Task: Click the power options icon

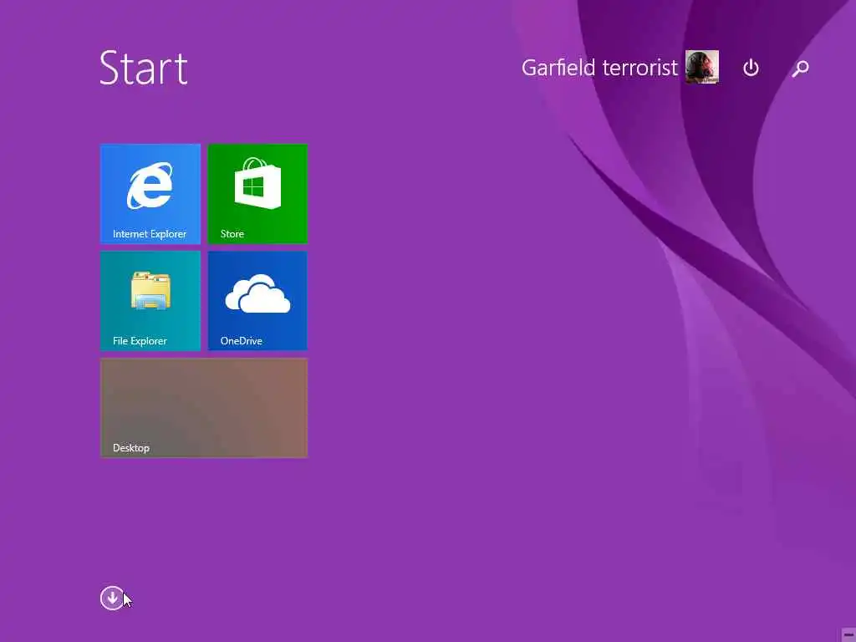Action: (x=751, y=68)
